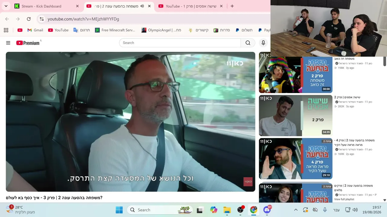Open the משפחה זה כואב video title

[x=344, y=59]
